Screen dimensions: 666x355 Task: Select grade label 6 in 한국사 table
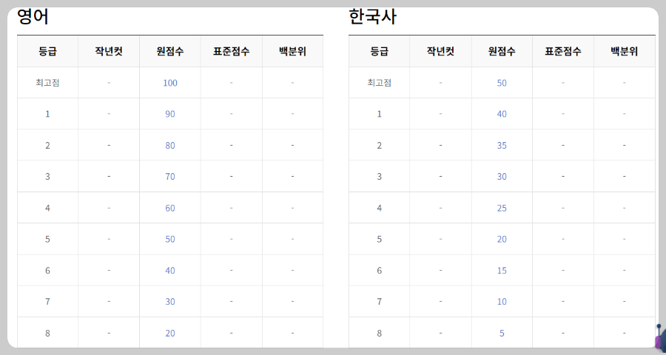coord(380,271)
